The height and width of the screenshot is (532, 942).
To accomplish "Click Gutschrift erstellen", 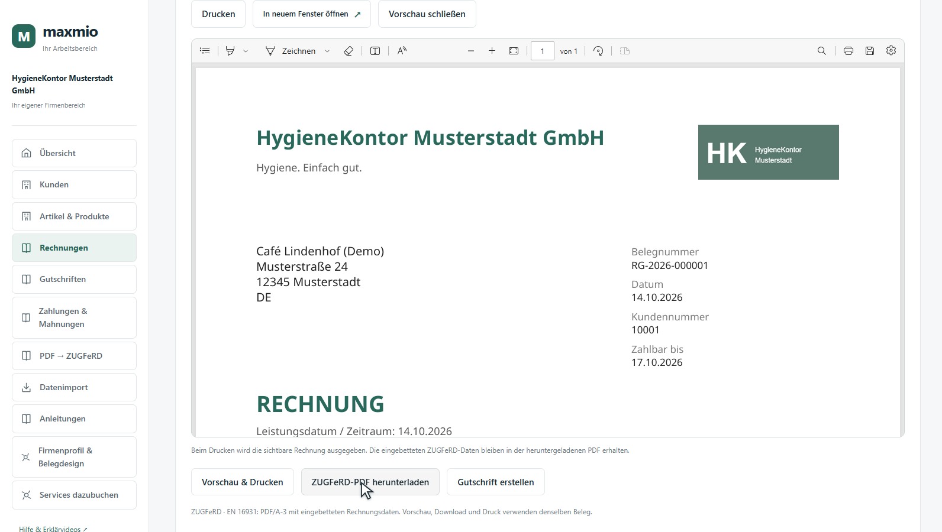I will (x=496, y=482).
